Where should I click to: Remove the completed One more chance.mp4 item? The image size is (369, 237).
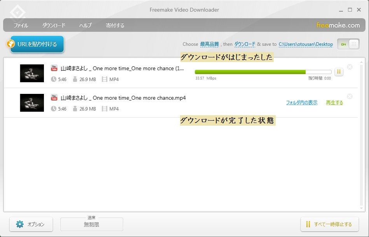coord(350,97)
